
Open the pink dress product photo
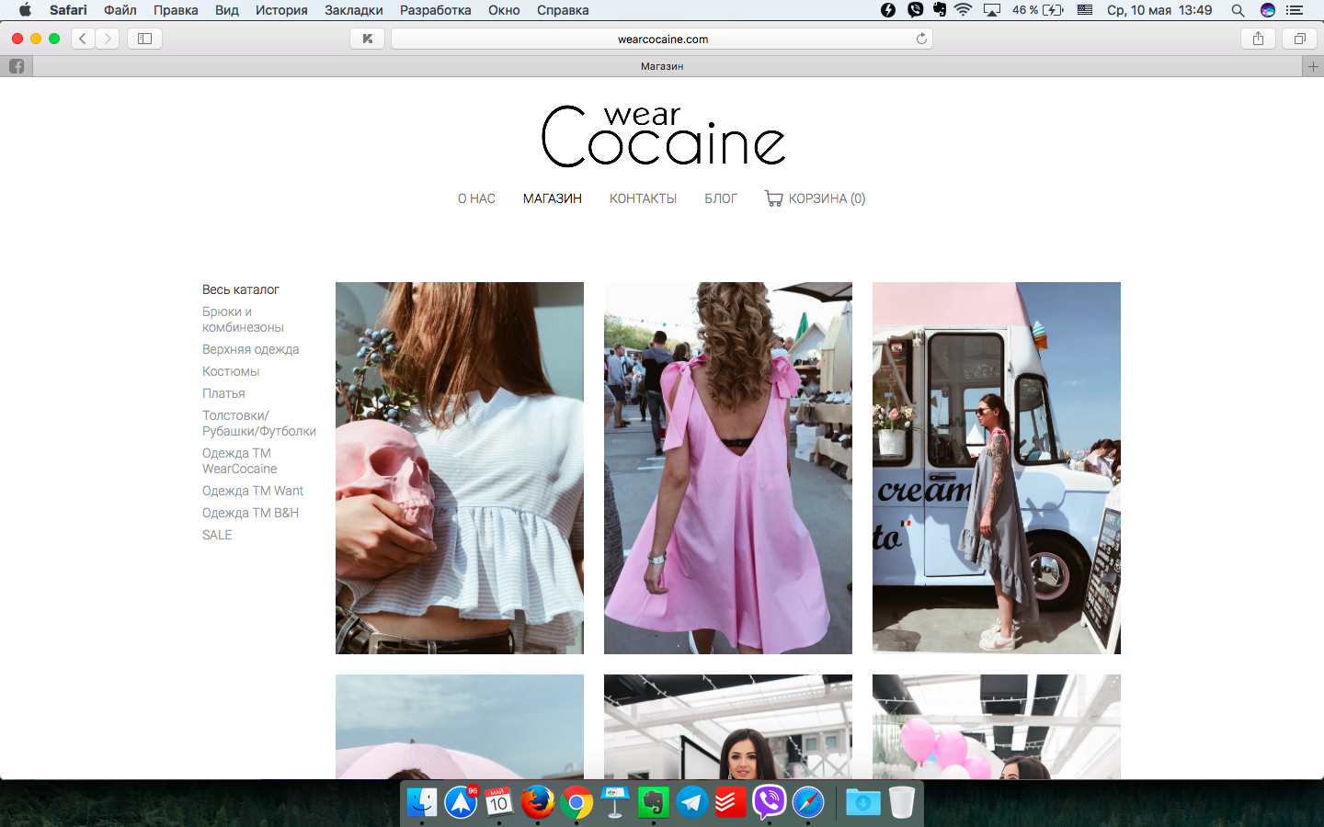(728, 468)
